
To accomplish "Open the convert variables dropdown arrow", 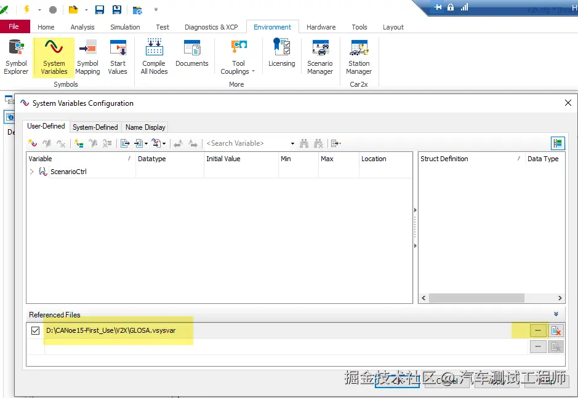I will coord(164,144).
